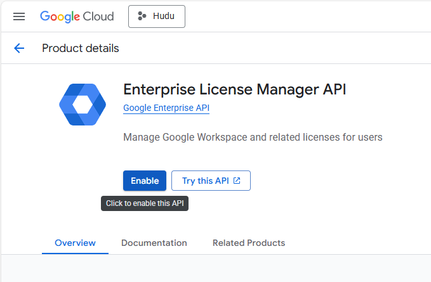
Task: Select the Overview tab
Action: 75,243
